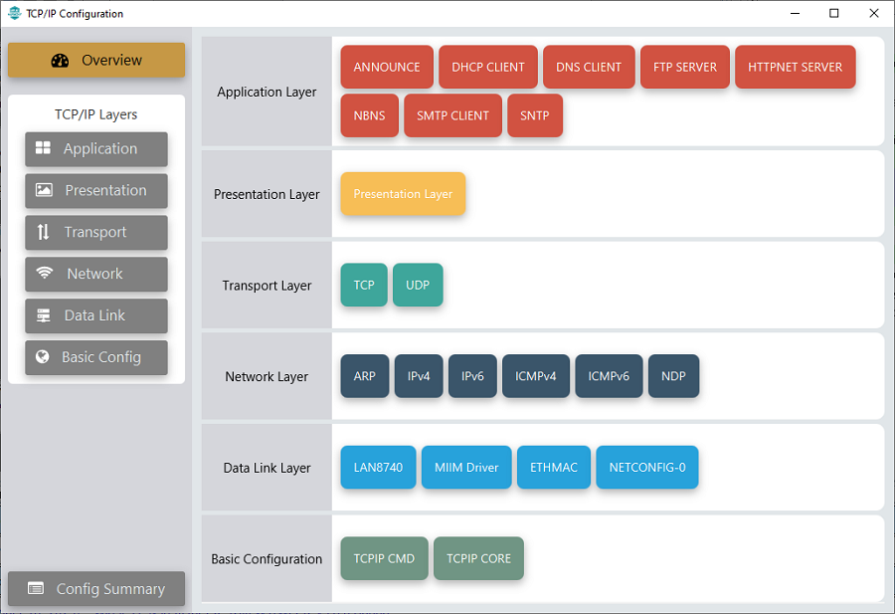Select the TCPIP CORE configuration block
This screenshot has height=614, width=895.
[x=478, y=559]
